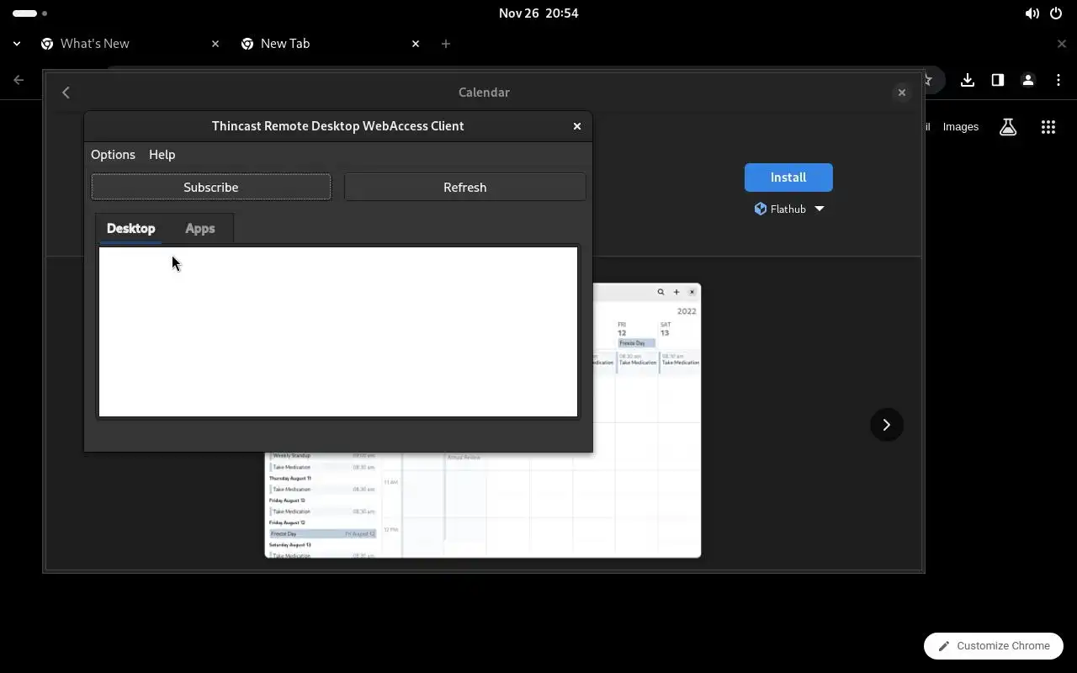The image size is (1077, 673).
Task: Show next Calendar screenshot
Action: pyautogui.click(x=886, y=425)
